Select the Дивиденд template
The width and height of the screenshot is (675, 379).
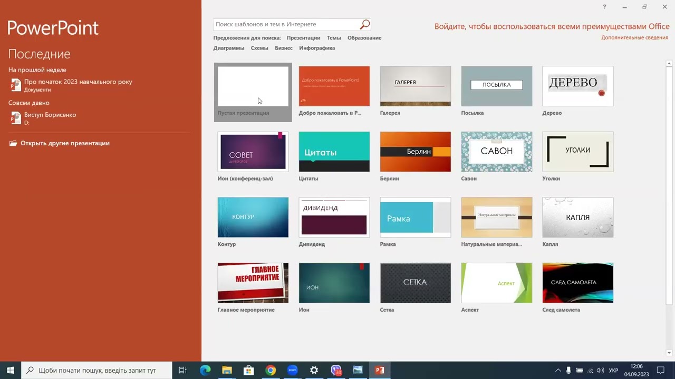coord(334,224)
